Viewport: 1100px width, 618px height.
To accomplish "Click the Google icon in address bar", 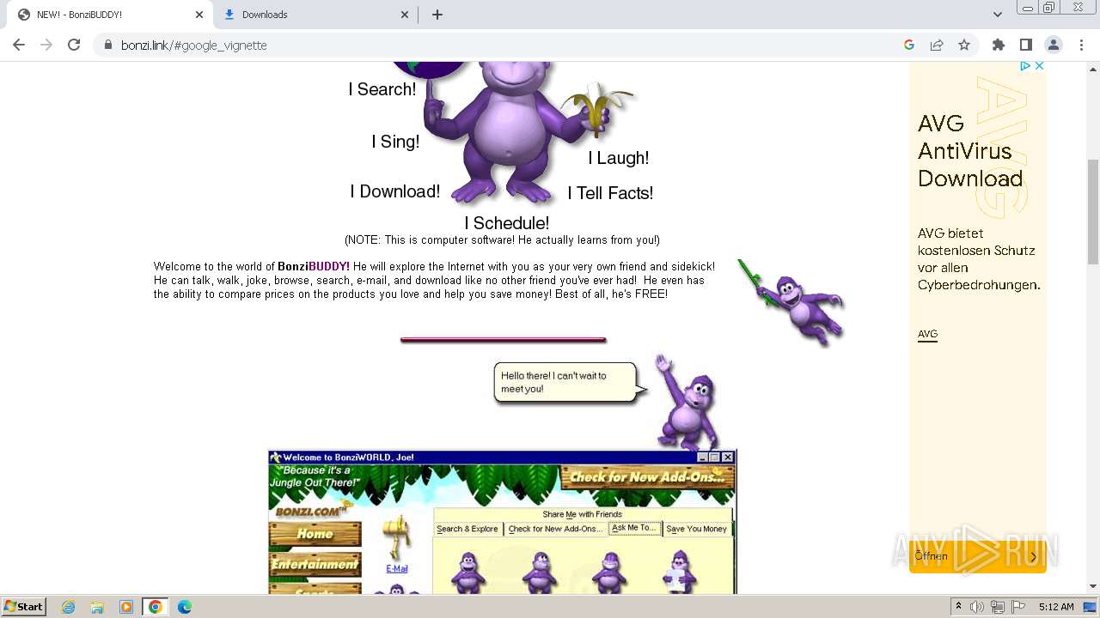I will [x=909, y=45].
